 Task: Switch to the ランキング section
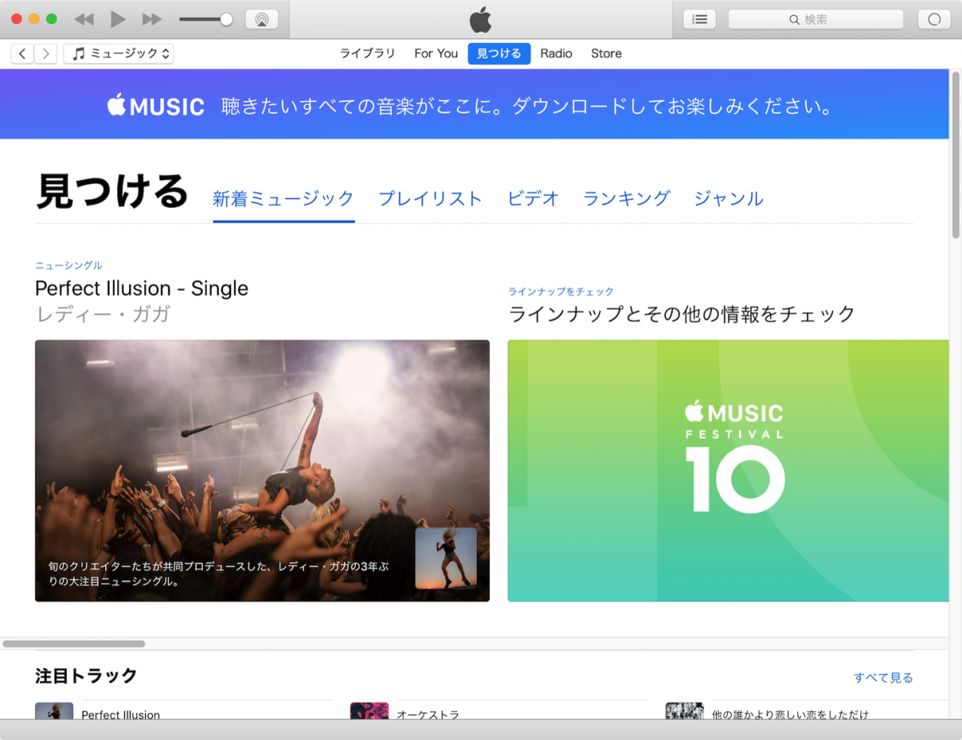(626, 199)
